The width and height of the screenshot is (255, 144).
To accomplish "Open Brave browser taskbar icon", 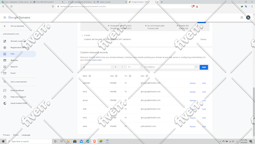I will pos(94,141).
